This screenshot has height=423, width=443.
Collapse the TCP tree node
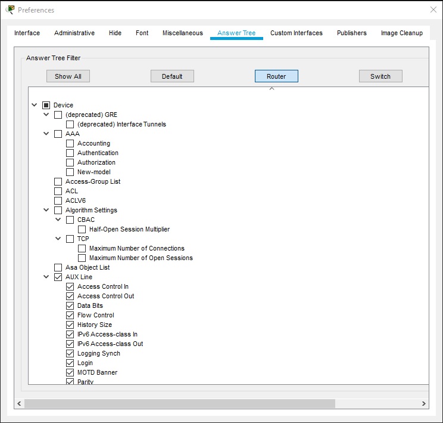pyautogui.click(x=58, y=239)
